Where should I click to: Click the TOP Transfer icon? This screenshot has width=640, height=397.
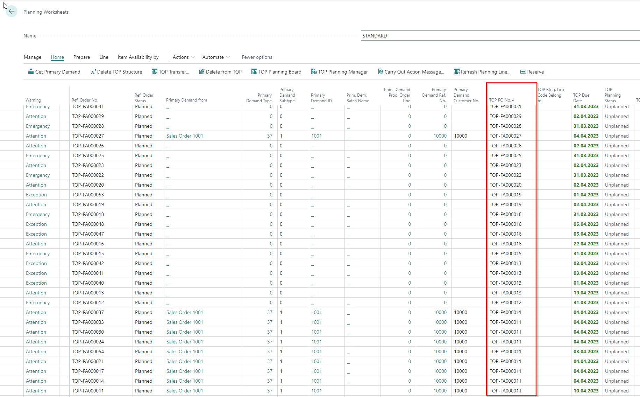click(x=154, y=72)
